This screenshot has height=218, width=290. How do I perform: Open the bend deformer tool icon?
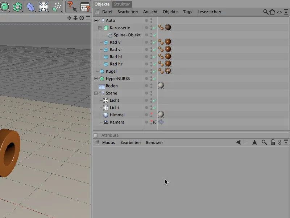point(30,7)
